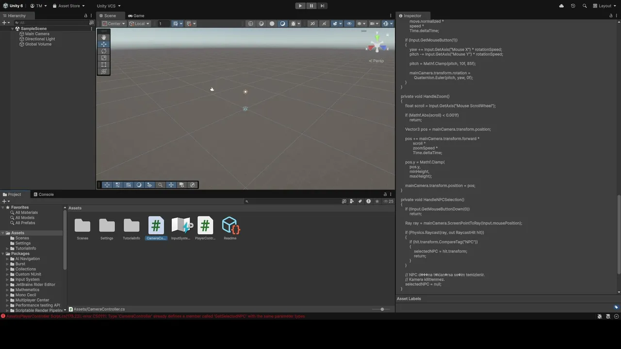Switch to the Game tab
This screenshot has height=349, width=621.
tap(136, 16)
